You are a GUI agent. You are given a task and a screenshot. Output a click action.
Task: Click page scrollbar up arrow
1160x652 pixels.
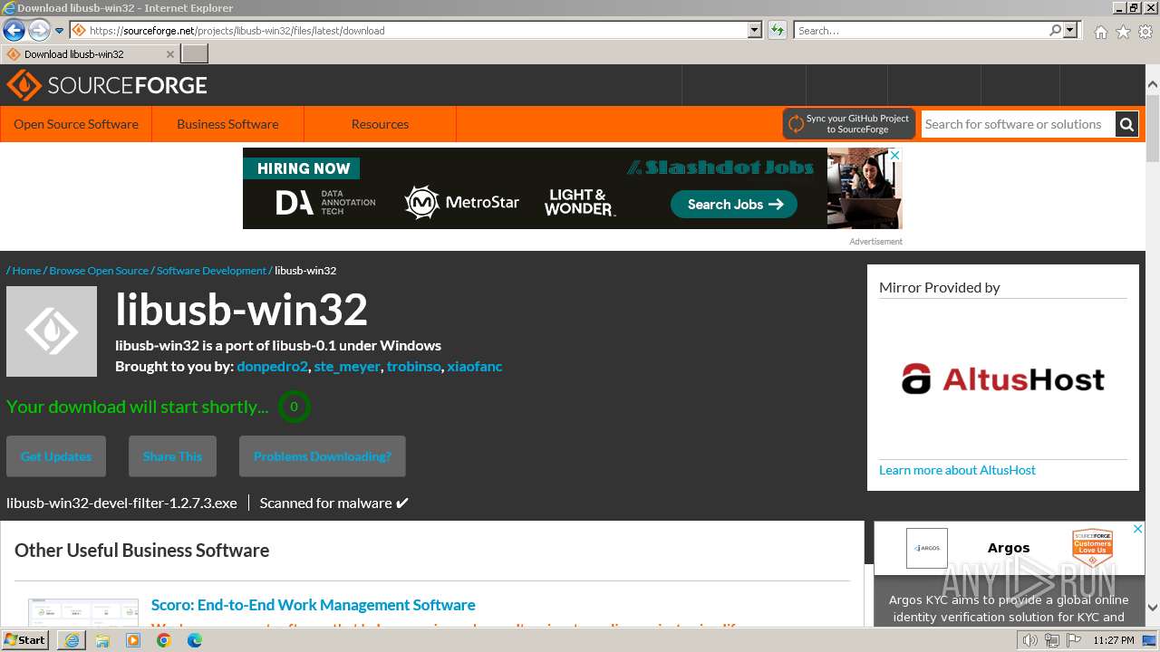tap(1153, 84)
